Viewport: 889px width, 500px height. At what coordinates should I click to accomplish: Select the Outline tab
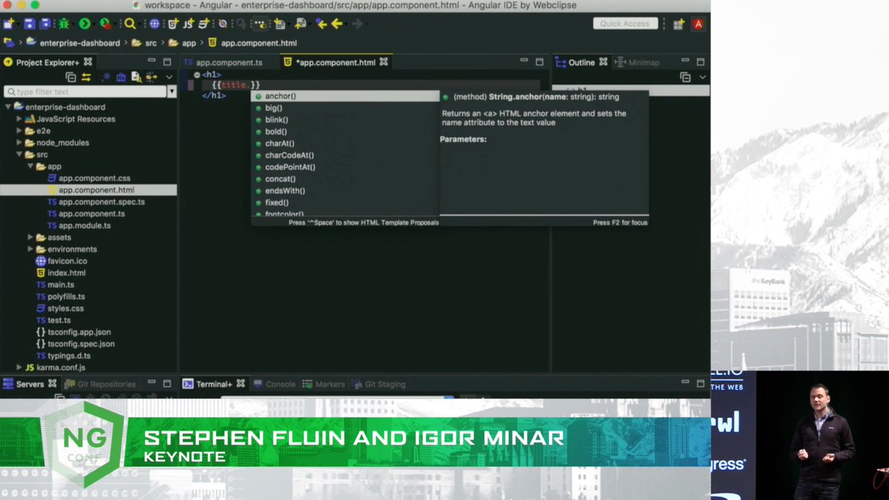[x=582, y=63]
